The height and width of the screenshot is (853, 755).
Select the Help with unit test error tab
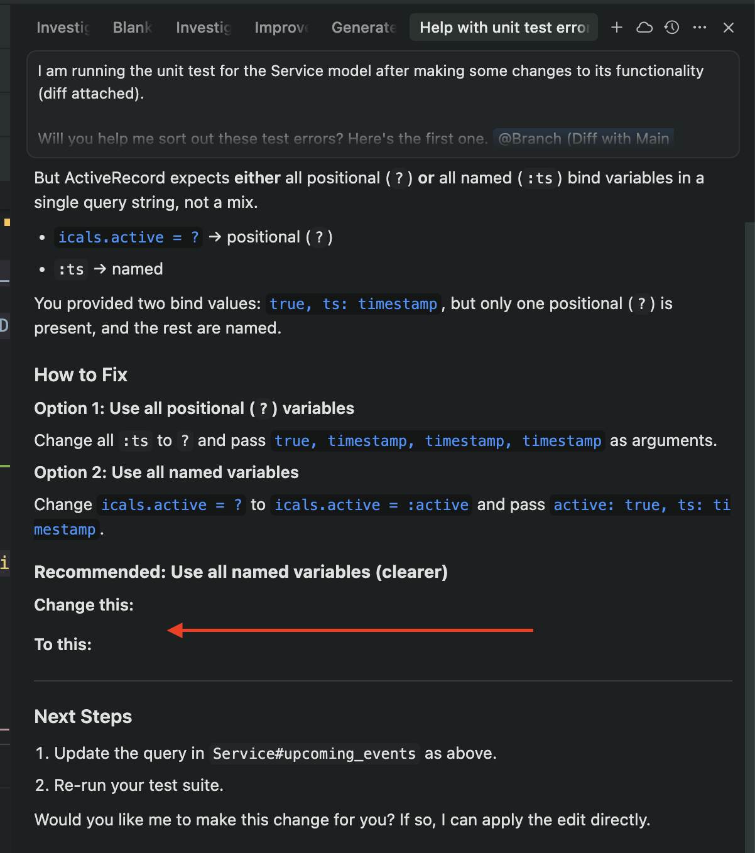[x=504, y=28]
